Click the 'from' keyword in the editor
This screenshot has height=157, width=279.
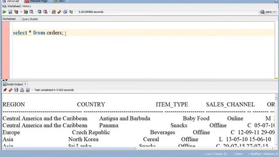pos(39,33)
